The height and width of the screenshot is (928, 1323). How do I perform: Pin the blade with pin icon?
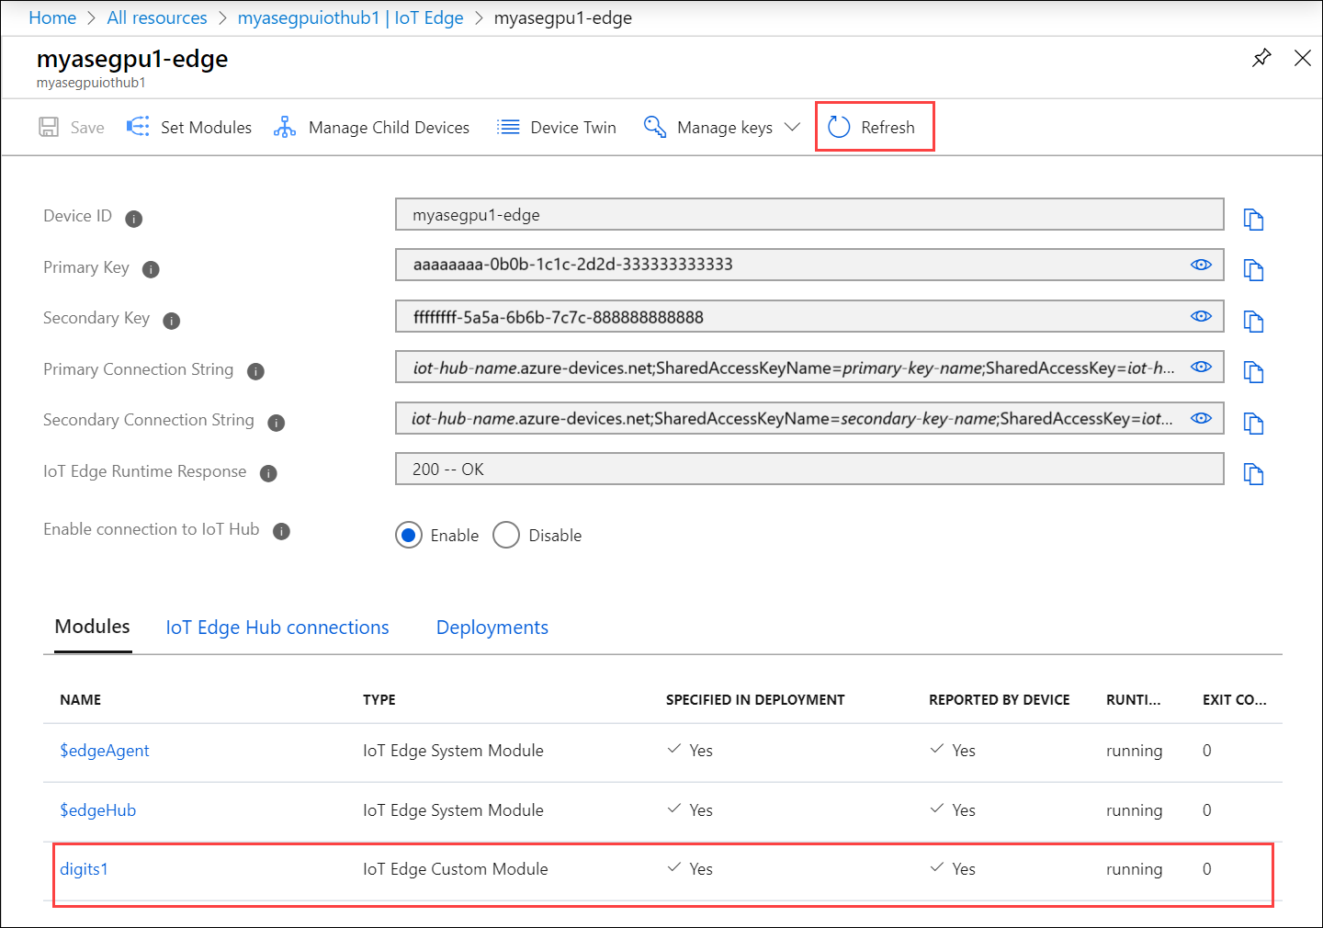pos(1261,58)
